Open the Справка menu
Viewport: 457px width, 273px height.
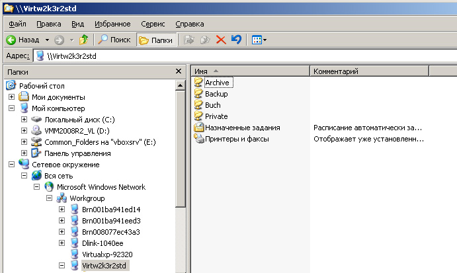point(189,24)
